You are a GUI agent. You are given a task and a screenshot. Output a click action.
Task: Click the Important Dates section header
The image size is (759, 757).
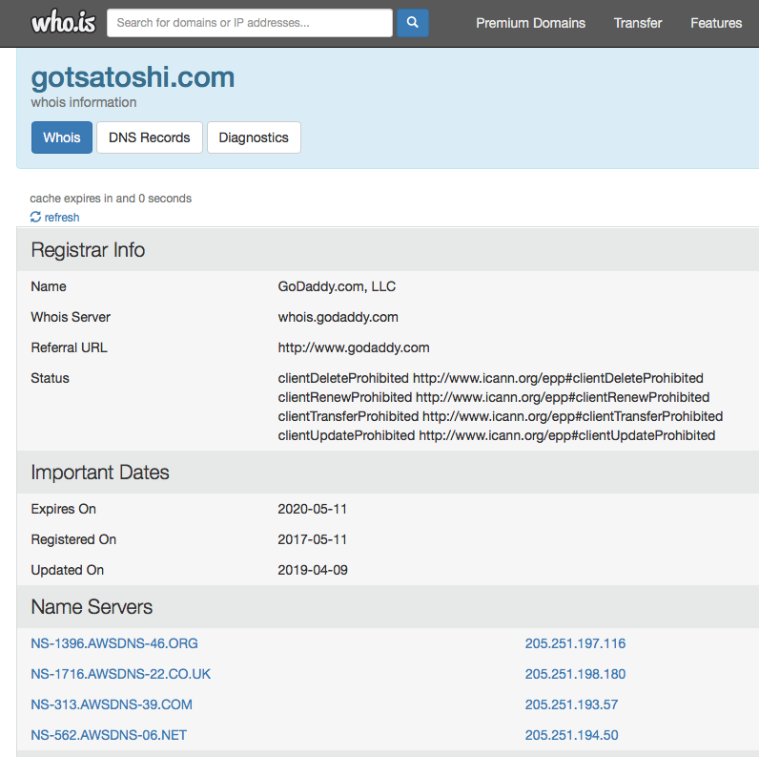(x=100, y=473)
